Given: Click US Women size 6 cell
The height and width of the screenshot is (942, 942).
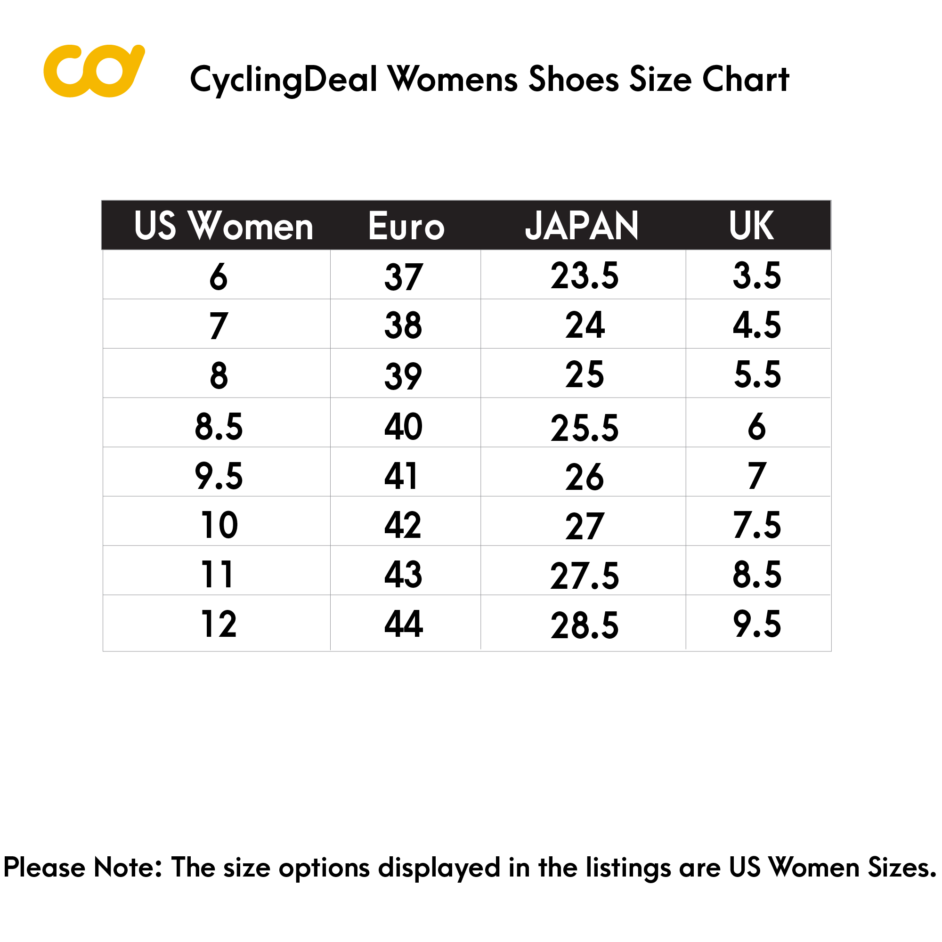Looking at the screenshot, I should 217,275.
